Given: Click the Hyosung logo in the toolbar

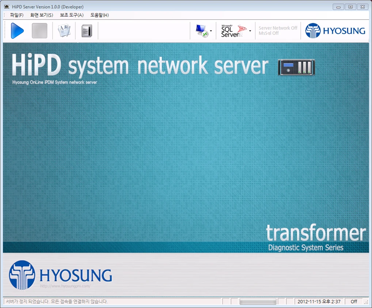Looking at the screenshot, I should click(x=335, y=31).
